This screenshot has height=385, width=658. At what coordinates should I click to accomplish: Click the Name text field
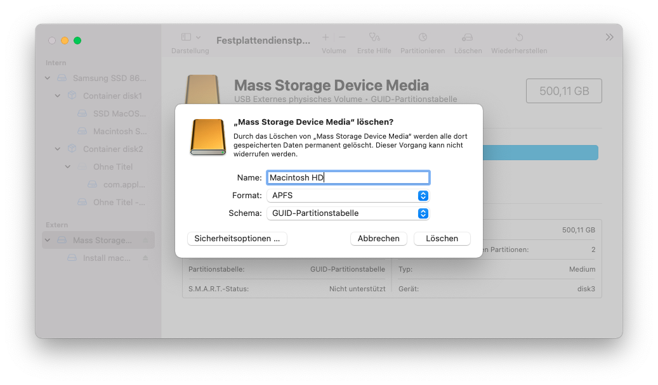point(348,178)
